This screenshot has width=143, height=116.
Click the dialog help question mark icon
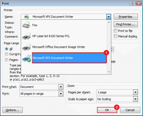[x=133, y=4]
